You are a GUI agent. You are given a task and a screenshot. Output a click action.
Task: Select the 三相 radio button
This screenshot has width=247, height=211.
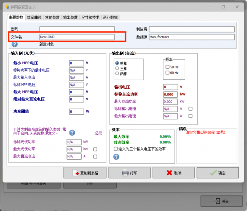click(117, 68)
